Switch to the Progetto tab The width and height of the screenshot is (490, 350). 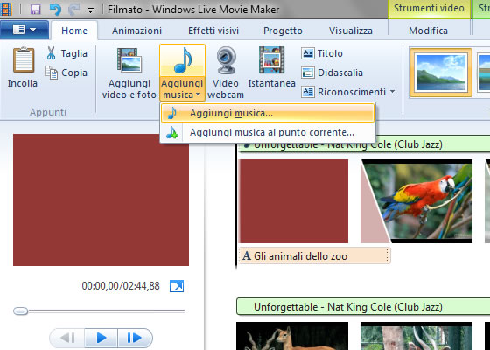click(283, 31)
